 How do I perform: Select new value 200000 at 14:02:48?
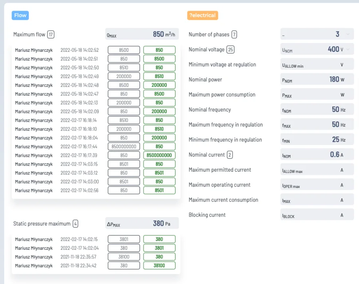tap(159, 85)
